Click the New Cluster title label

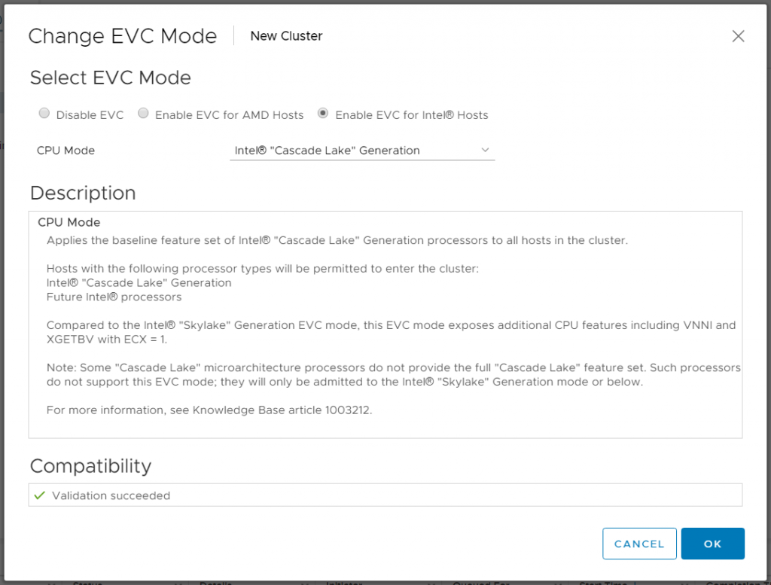(286, 35)
